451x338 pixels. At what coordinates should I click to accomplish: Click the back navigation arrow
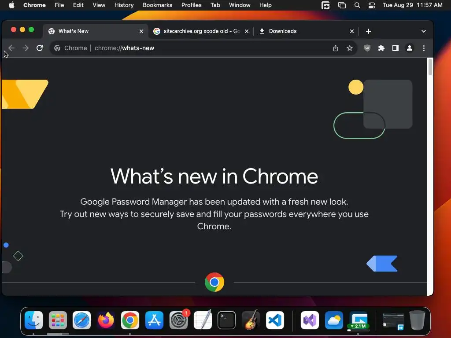11,48
